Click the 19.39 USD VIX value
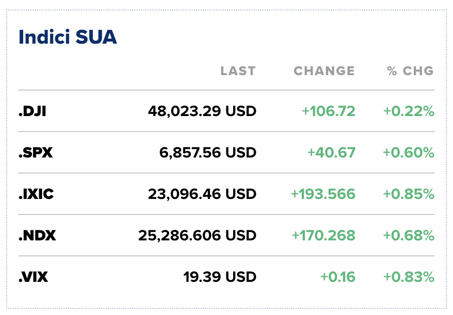Image resolution: width=453 pixels, height=315 pixels. pos(220,277)
